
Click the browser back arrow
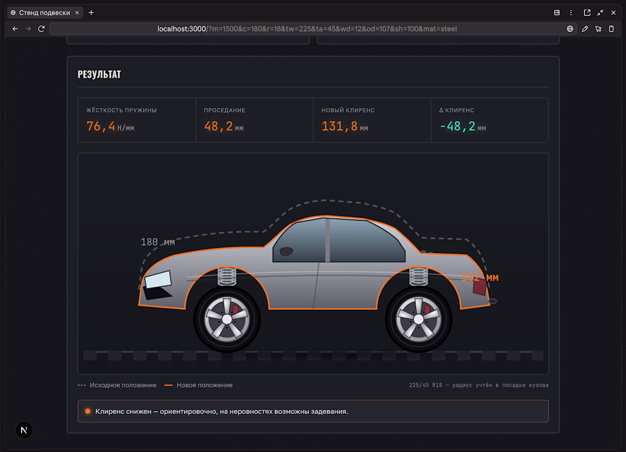click(x=15, y=29)
